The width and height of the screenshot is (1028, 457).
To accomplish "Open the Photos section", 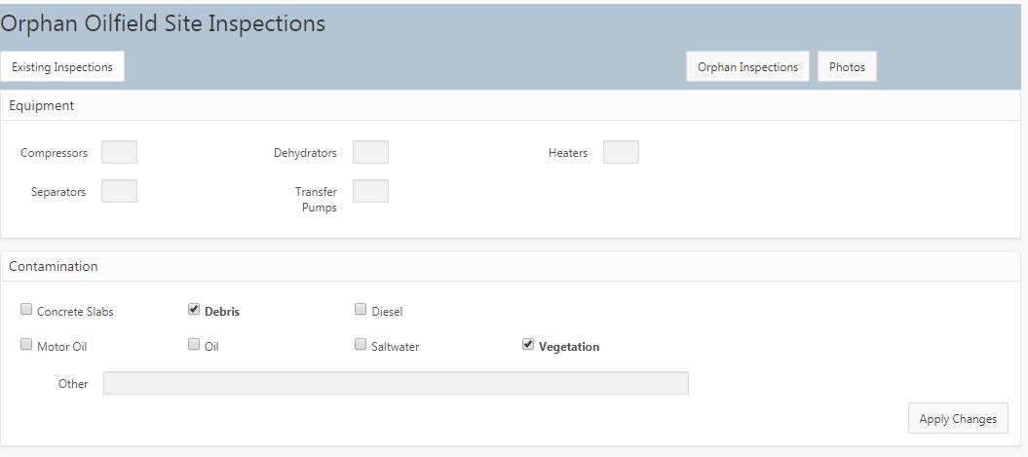I will [x=847, y=67].
